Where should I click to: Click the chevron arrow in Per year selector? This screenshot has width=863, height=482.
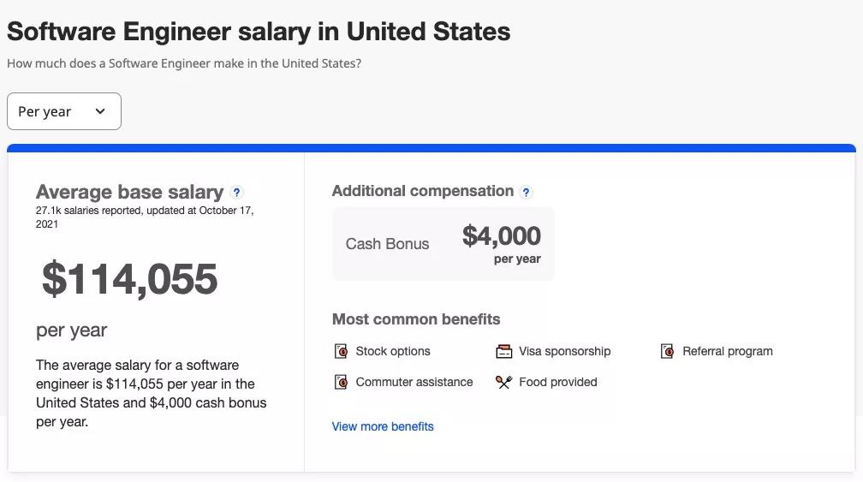100,111
